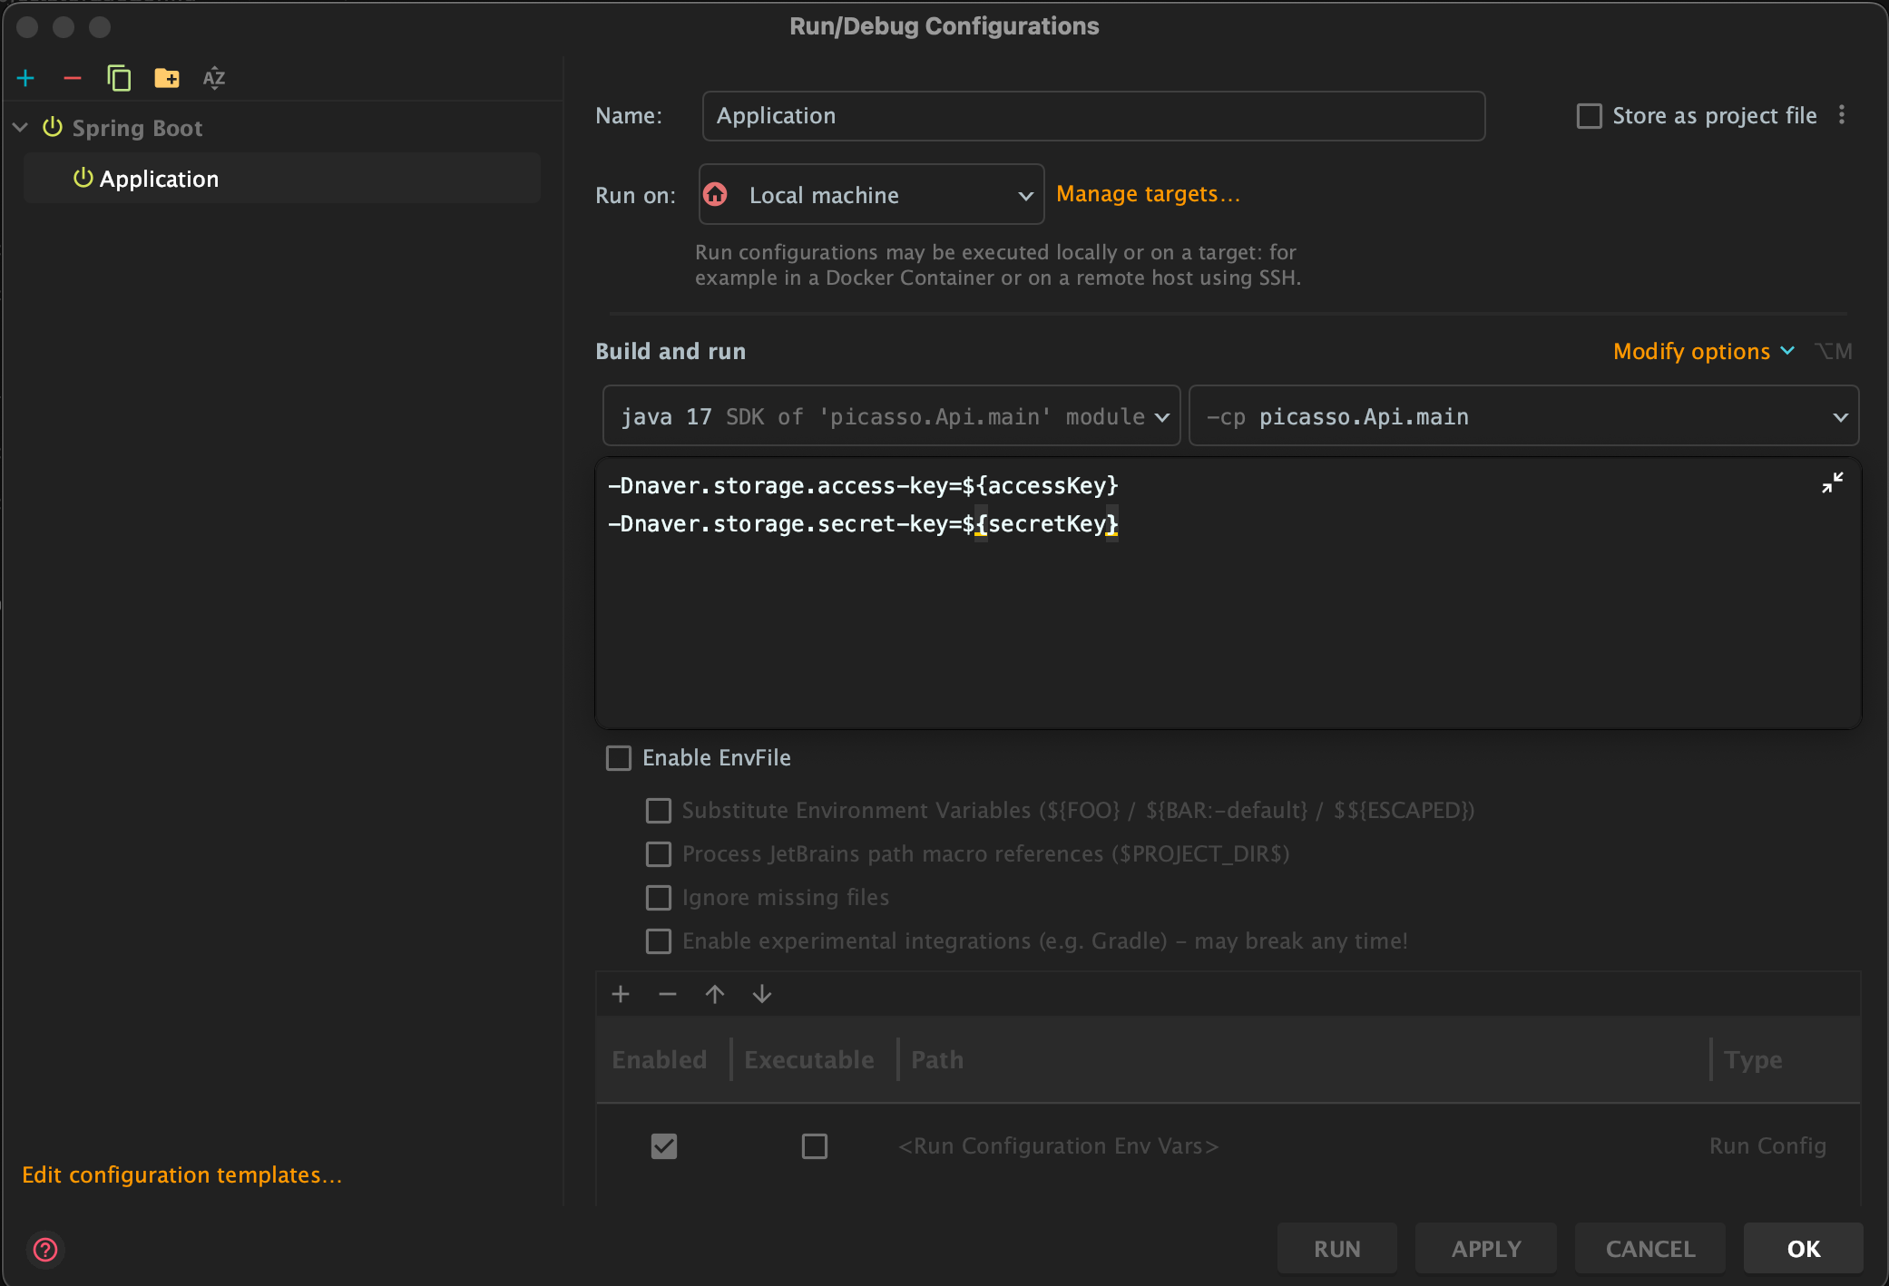The height and width of the screenshot is (1286, 1889).
Task: Collapse the VM options field
Action: [x=1832, y=483]
